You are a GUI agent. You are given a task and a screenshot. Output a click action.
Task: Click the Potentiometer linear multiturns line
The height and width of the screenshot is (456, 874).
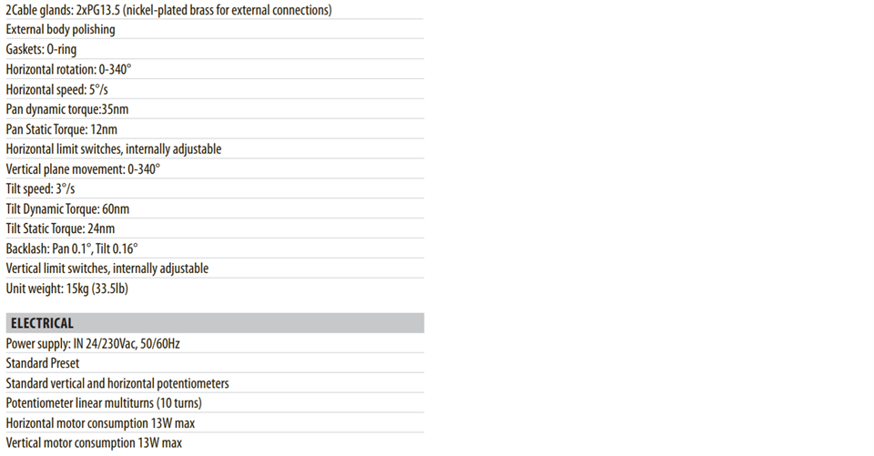[x=104, y=403]
